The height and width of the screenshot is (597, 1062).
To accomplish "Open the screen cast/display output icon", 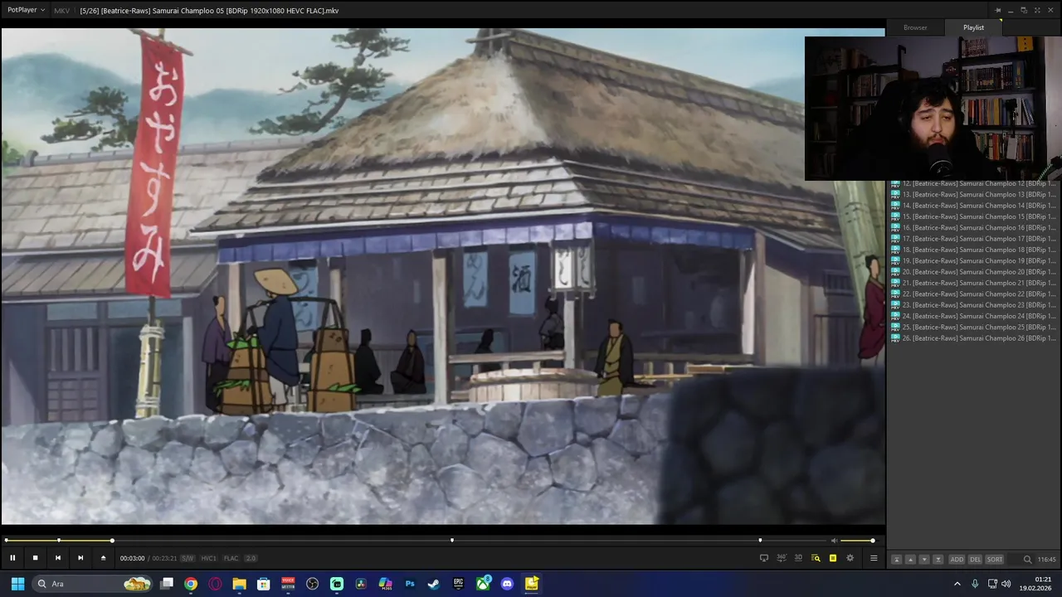I will pos(764,558).
